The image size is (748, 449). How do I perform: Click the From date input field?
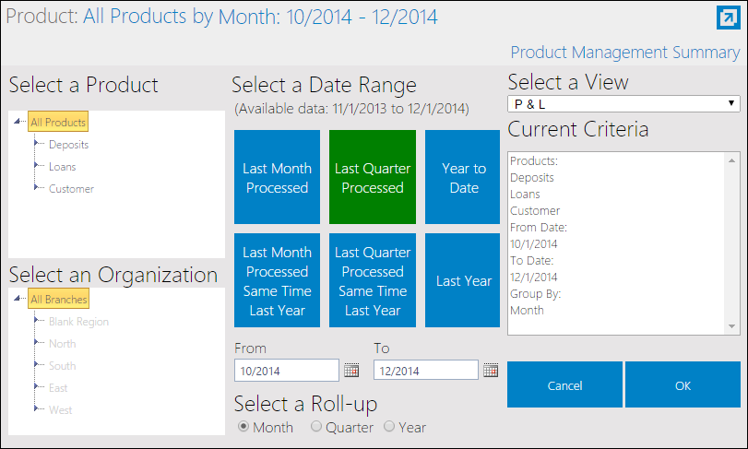click(287, 371)
